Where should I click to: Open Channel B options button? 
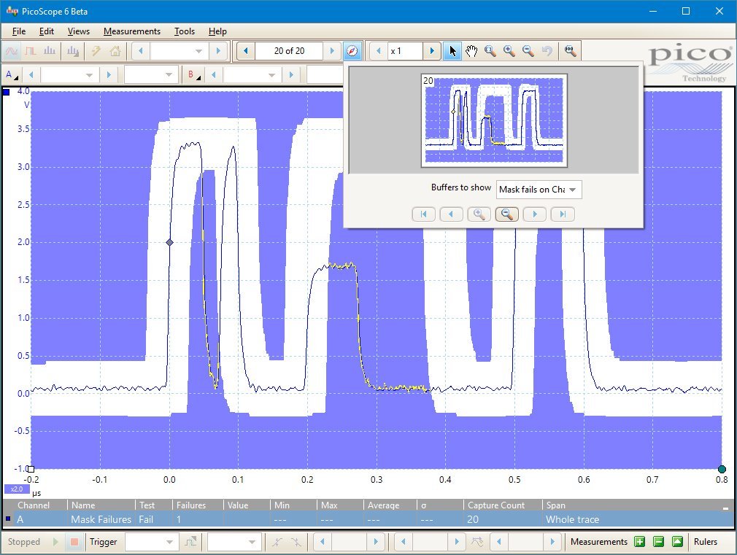pos(193,74)
